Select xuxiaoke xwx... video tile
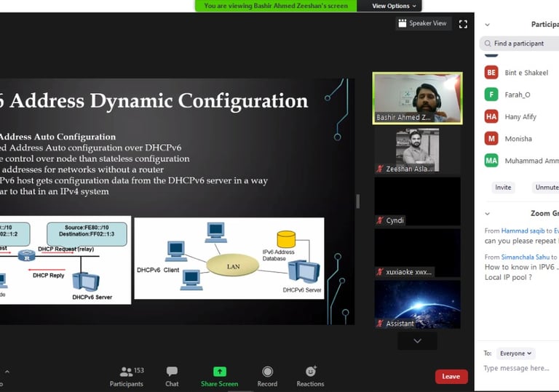559x392 pixels. click(x=418, y=253)
